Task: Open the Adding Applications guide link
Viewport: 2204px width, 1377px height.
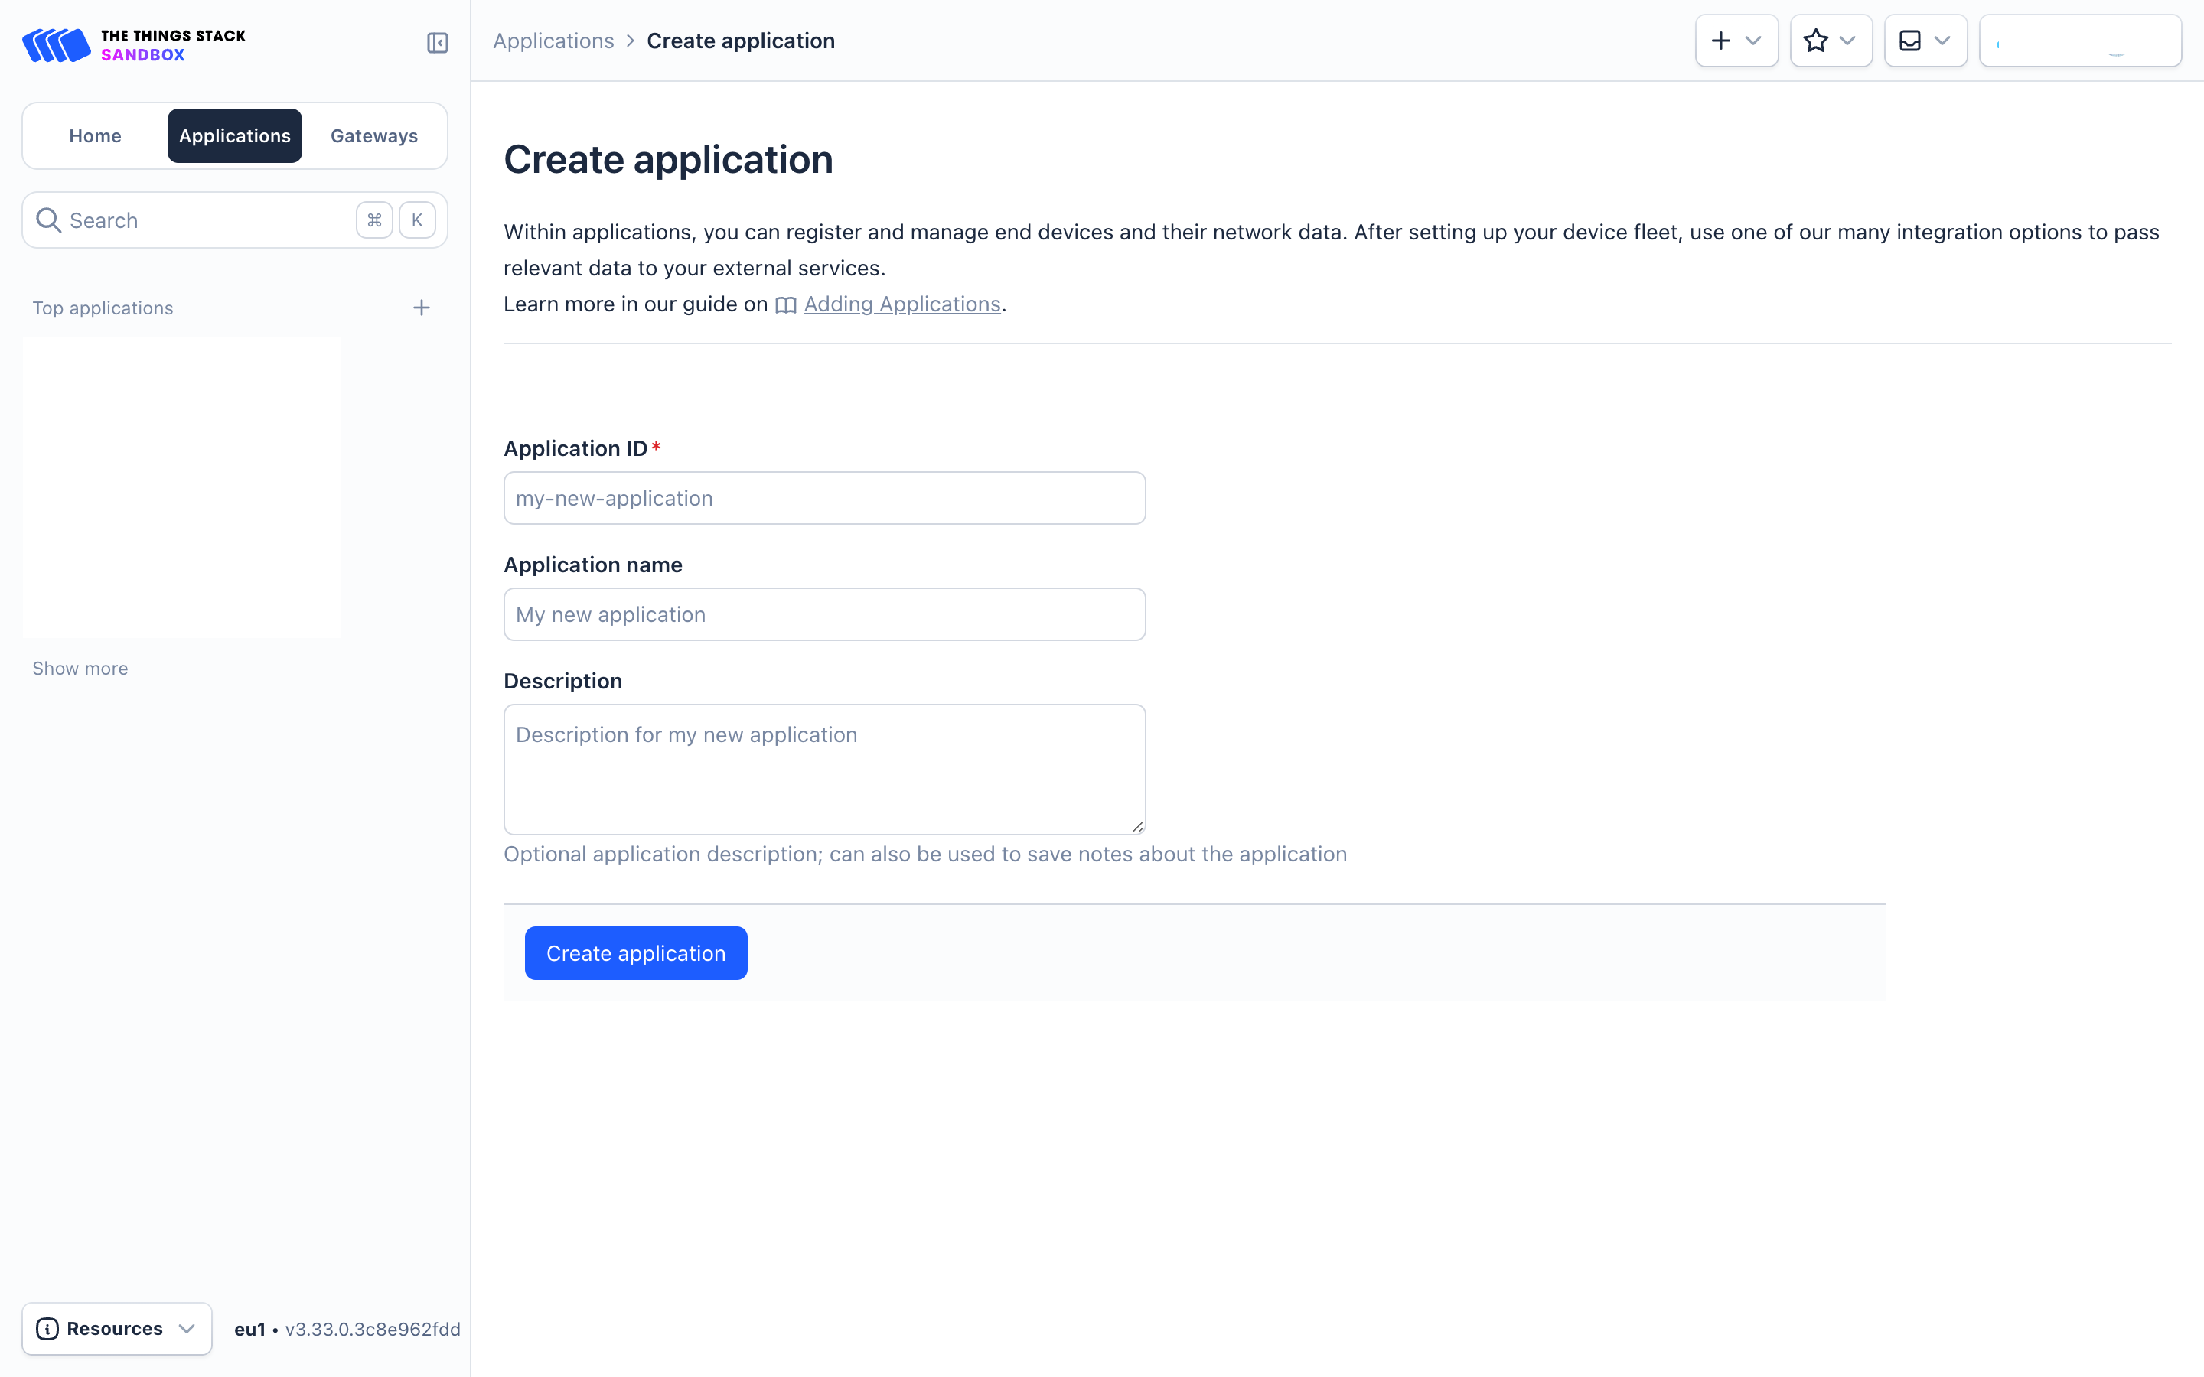Action: point(901,304)
